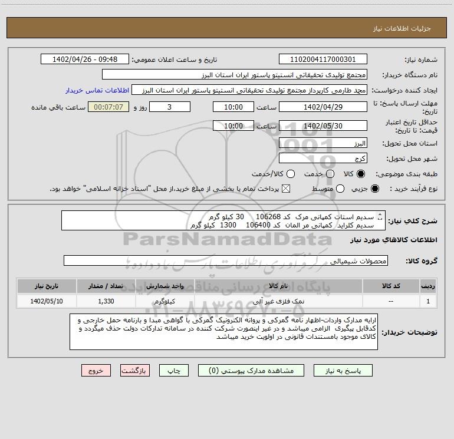Viewport: 454px width, 439px height.
Task: Click the بازگشت back button
Action: click(x=135, y=371)
